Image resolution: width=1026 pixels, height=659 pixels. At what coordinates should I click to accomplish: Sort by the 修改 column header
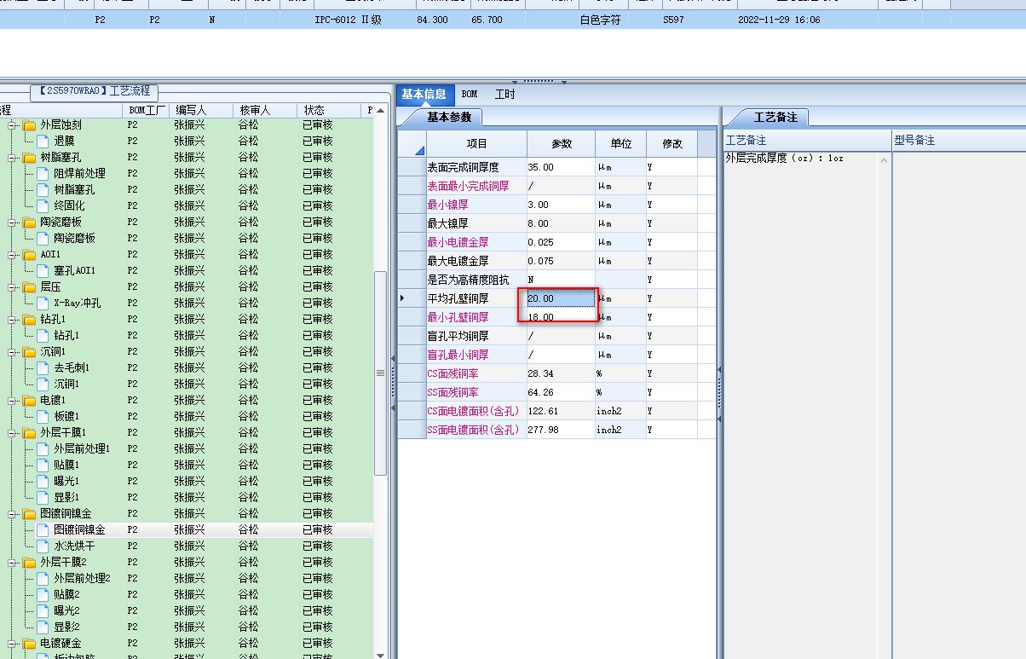pos(672,144)
